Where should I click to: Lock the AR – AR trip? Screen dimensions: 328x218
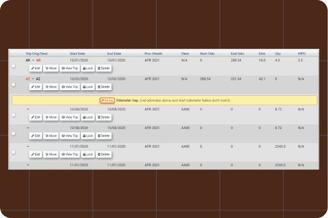88,68
